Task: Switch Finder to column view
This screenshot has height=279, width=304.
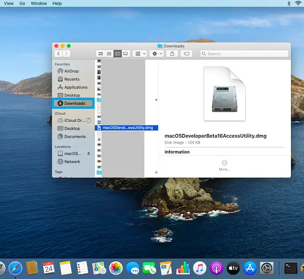Action: click(x=117, y=53)
